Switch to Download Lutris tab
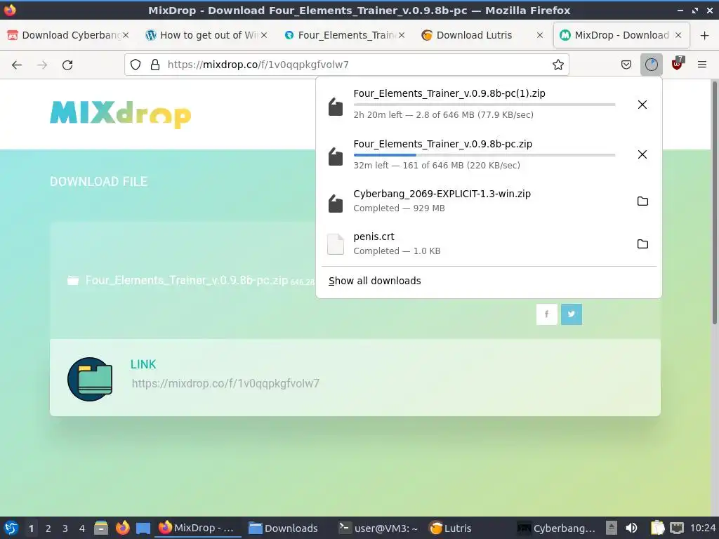Image resolution: width=719 pixels, height=539 pixels. click(x=483, y=35)
